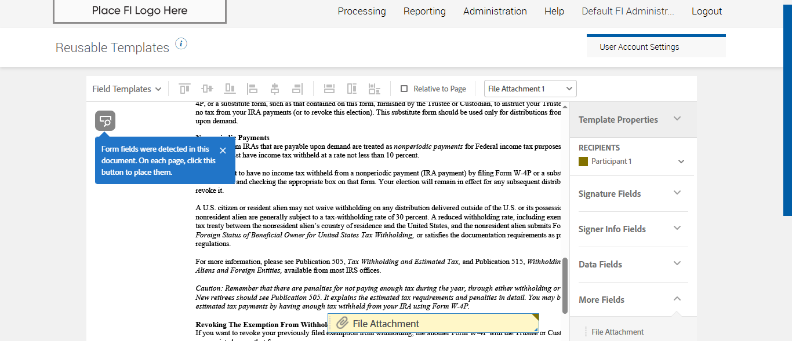Select the File Attachment field on the document

coord(433,324)
